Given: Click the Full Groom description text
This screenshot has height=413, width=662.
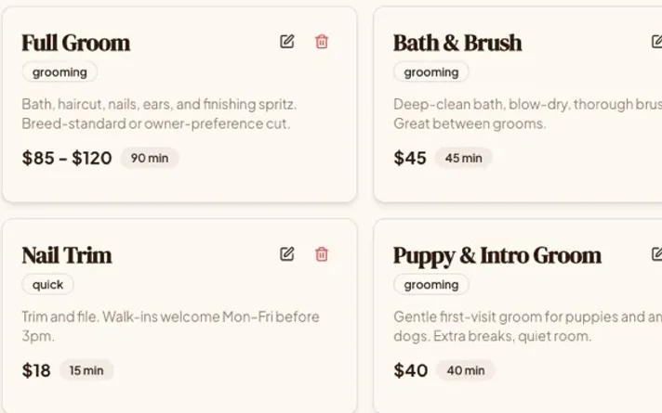Looking at the screenshot, I should (x=159, y=114).
